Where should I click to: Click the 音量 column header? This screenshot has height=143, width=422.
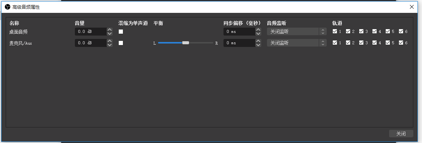(80, 23)
